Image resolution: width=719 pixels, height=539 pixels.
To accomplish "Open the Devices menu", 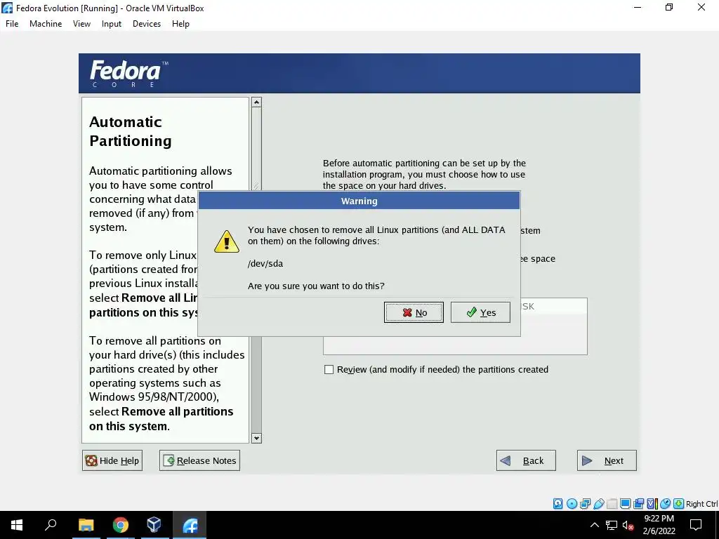I will pos(147,24).
